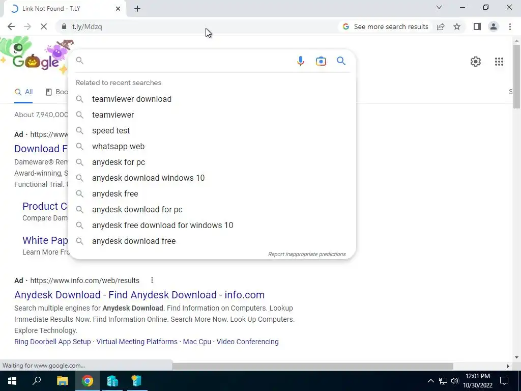Click the Chrome taskbar icon
Image resolution: width=521 pixels, height=391 pixels.
[88, 381]
